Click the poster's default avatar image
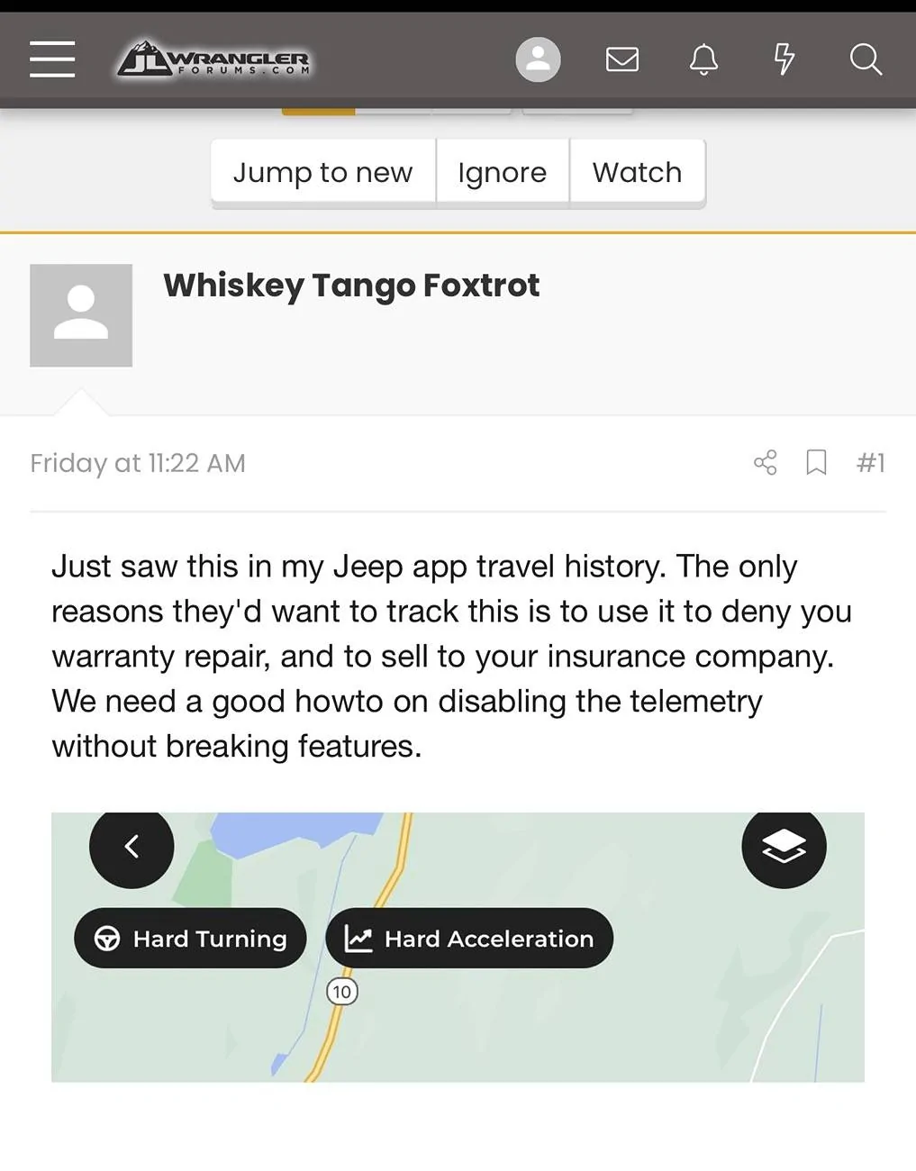The height and width of the screenshot is (1171, 916). click(x=81, y=315)
